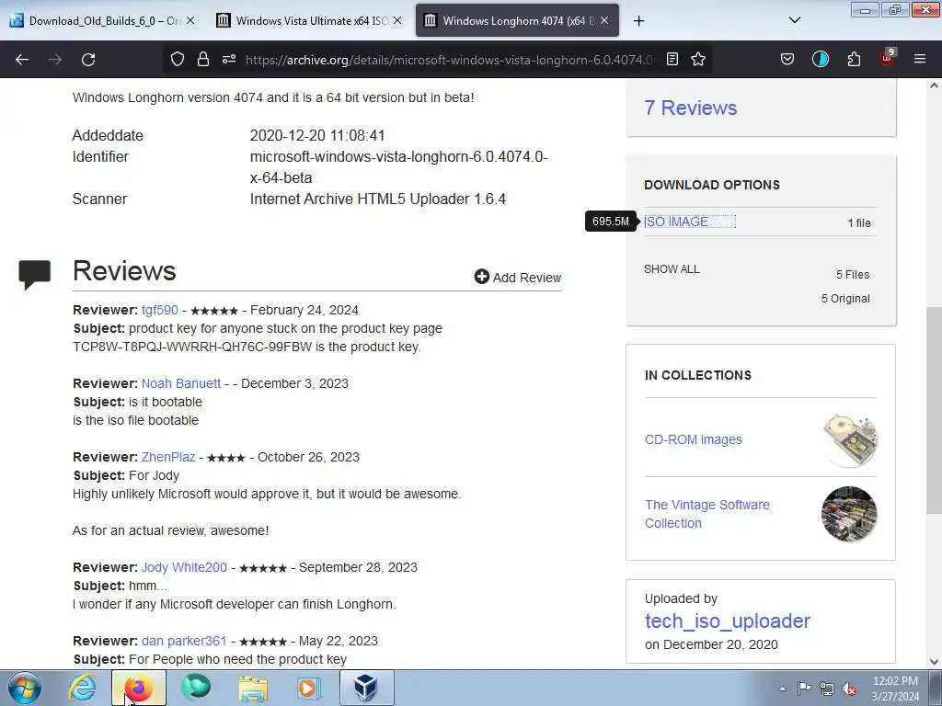Screen dimensions: 942x706
Task: Click the 5 Original count text
Action: point(845,299)
